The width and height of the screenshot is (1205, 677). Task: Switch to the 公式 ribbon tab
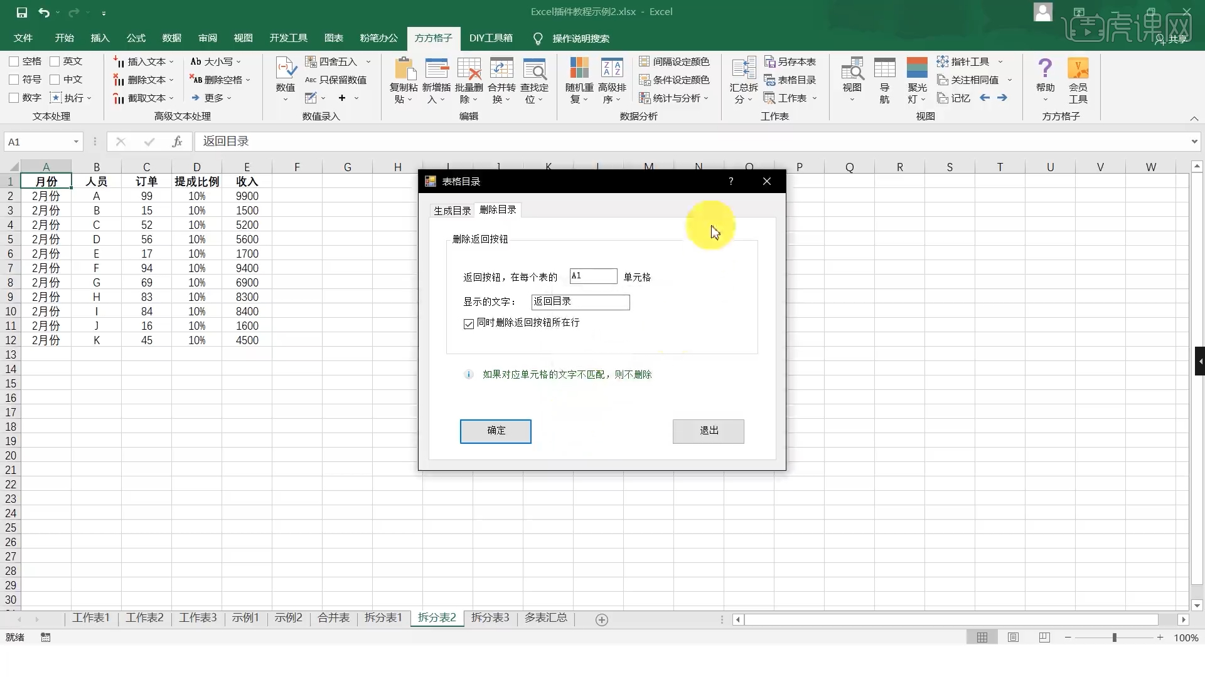[x=136, y=38]
